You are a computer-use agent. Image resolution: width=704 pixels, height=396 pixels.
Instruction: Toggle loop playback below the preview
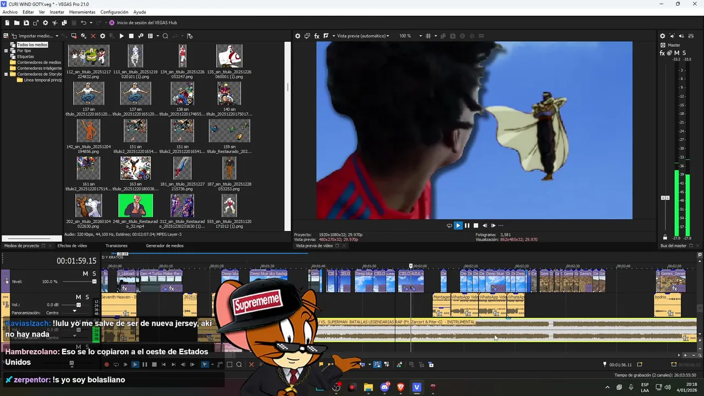pyautogui.click(x=449, y=226)
